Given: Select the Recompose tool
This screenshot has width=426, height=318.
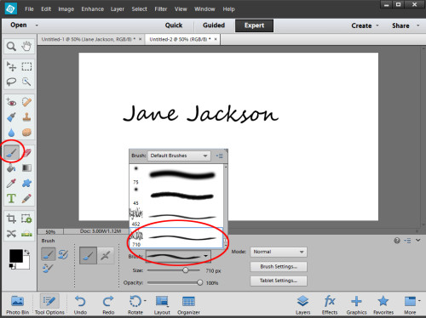Looking at the screenshot, I should click(x=26, y=219).
